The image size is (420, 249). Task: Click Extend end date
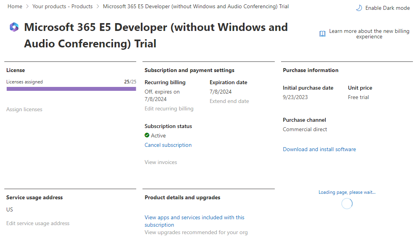(229, 101)
